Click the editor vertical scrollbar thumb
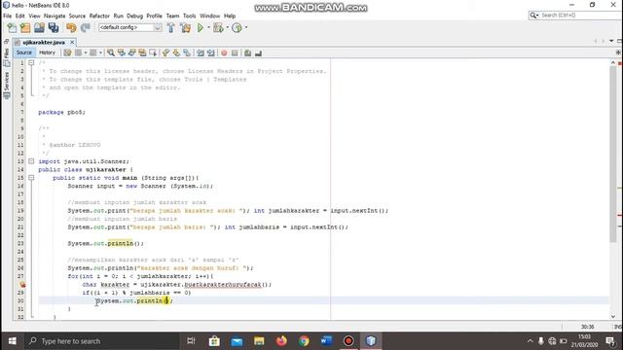The height and width of the screenshot is (350, 623). pyautogui.click(x=613, y=154)
